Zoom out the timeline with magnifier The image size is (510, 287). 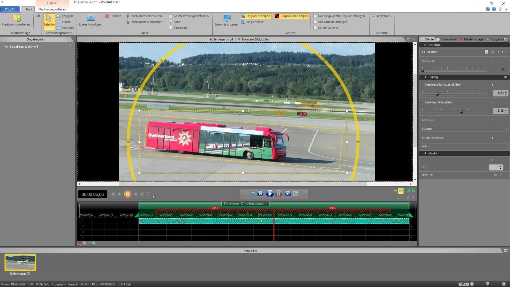94,243
